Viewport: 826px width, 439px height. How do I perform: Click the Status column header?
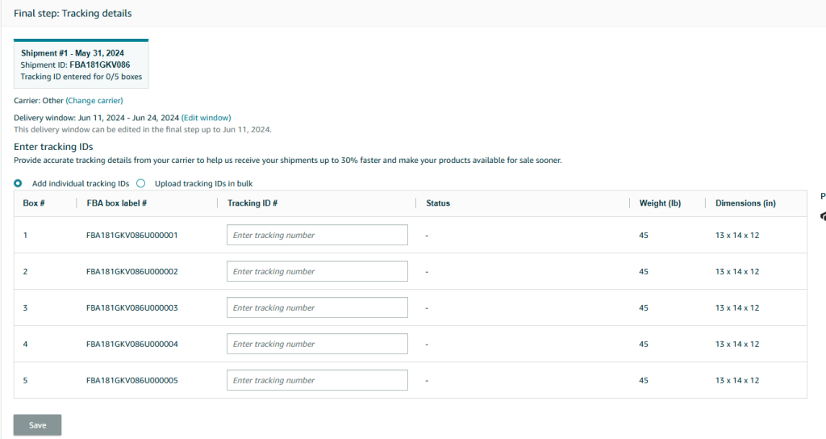(438, 203)
